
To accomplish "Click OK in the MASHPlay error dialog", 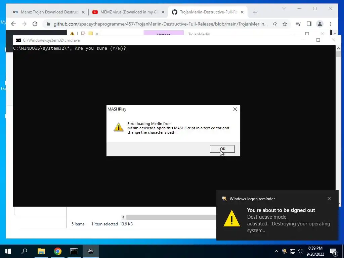I will click(222, 149).
